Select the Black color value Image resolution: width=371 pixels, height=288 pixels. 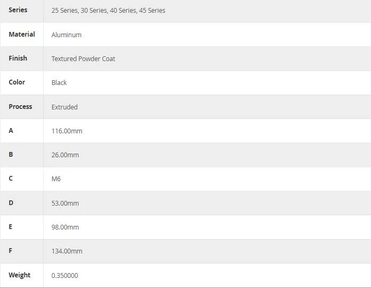(59, 82)
